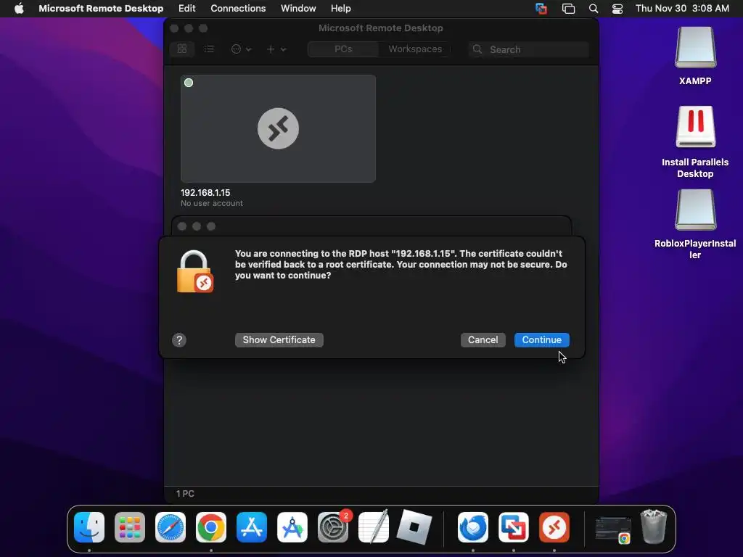
Task: Switch to list view in Remote Desktop toolbar
Action: [209, 49]
